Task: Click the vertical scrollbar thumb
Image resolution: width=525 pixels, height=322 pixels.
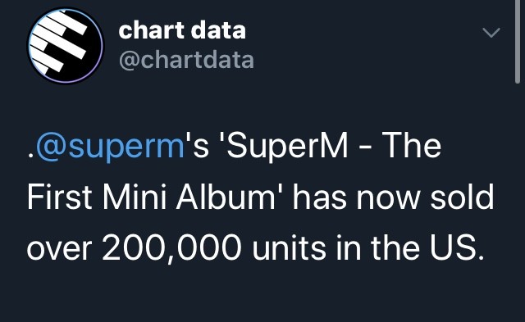Action: 518,42
